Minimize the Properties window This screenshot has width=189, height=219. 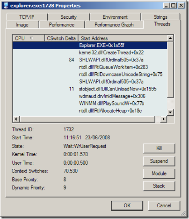pyautogui.click(x=166, y=6)
